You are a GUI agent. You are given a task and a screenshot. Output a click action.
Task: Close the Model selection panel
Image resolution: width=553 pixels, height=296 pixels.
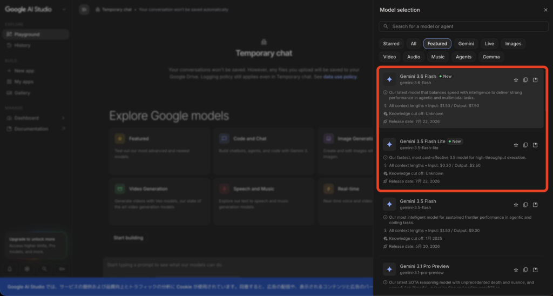[545, 10]
